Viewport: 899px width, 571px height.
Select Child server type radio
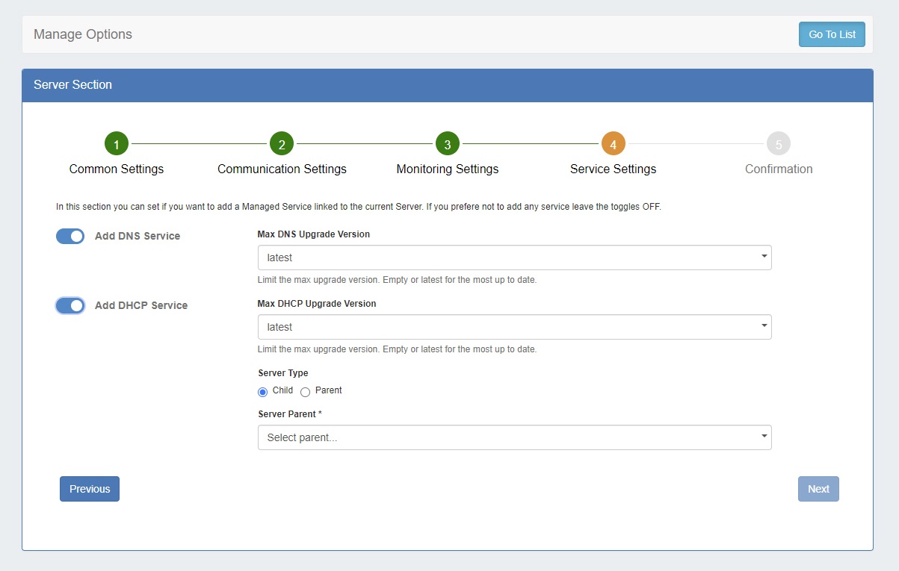[263, 392]
